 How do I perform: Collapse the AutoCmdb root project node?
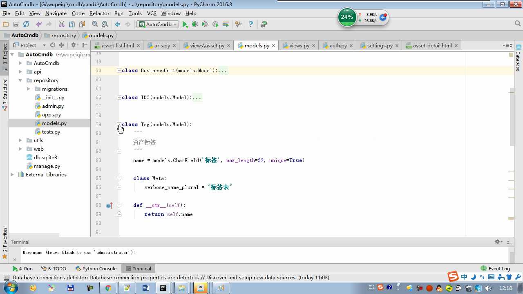pos(12,54)
